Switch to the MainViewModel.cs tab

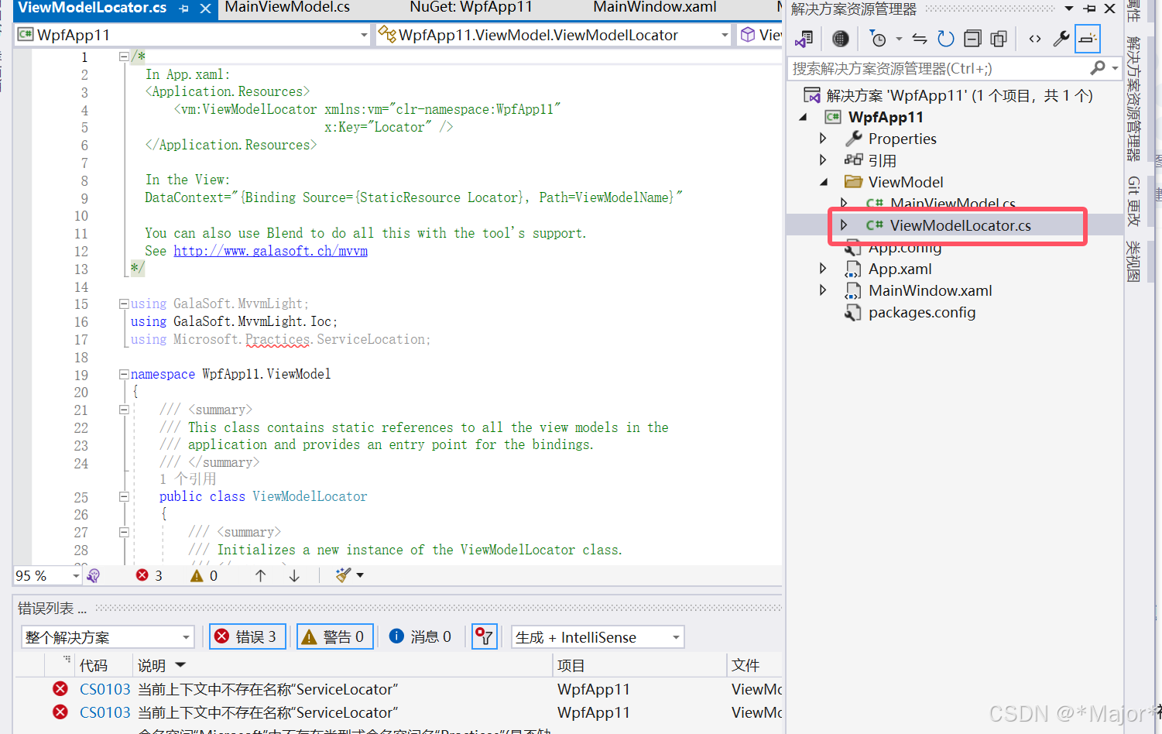coord(287,8)
